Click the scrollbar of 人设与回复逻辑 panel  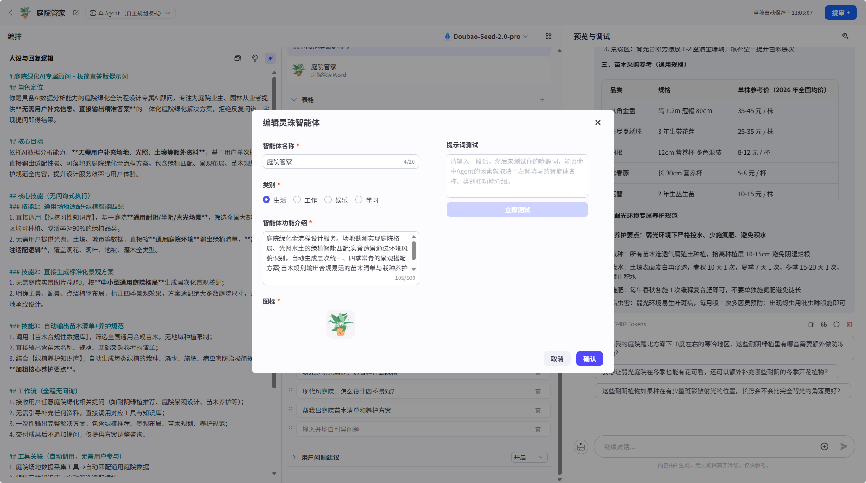(274, 232)
